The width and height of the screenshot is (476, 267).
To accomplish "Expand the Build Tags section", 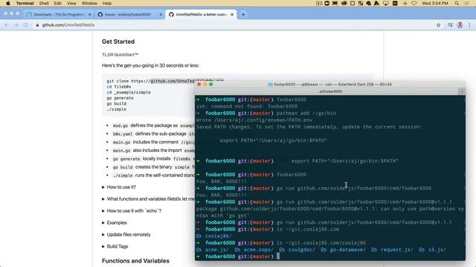I will 115,246.
